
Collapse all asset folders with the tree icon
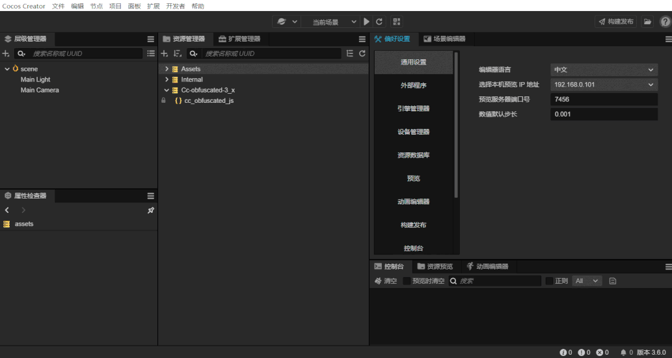[350, 53]
